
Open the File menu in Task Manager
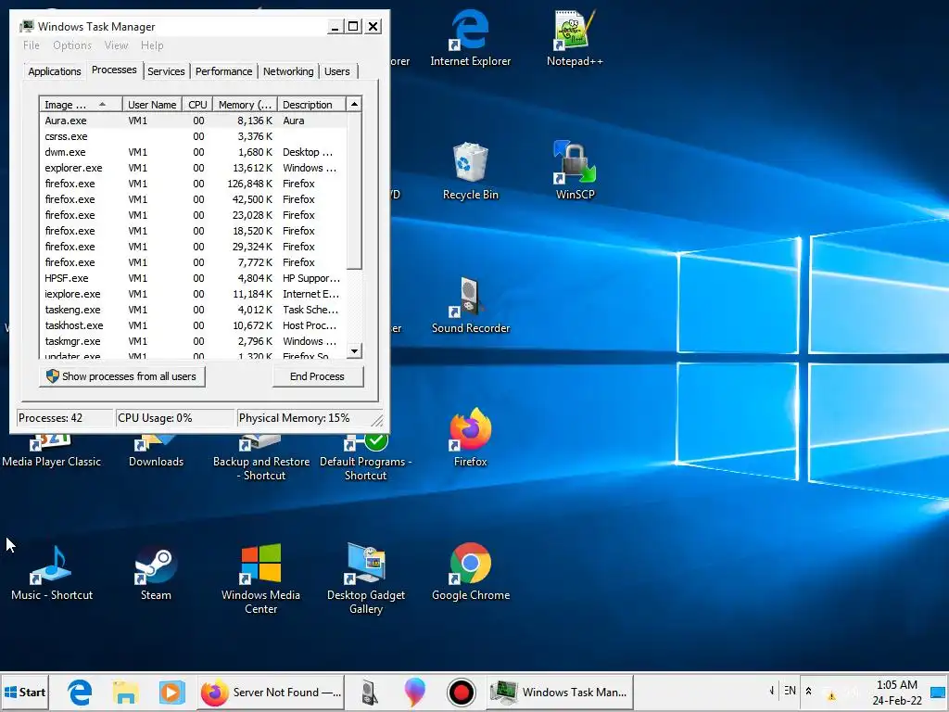31,45
